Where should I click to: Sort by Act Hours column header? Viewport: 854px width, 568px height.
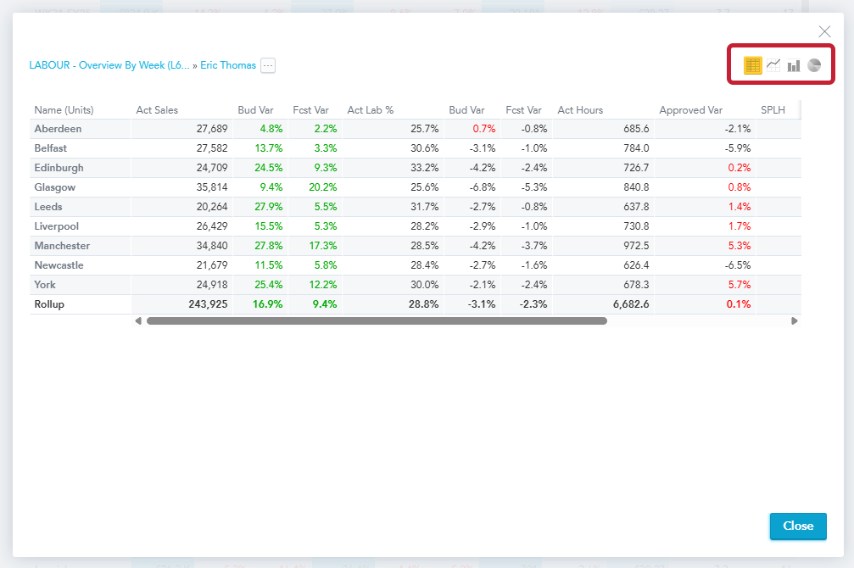coord(580,110)
